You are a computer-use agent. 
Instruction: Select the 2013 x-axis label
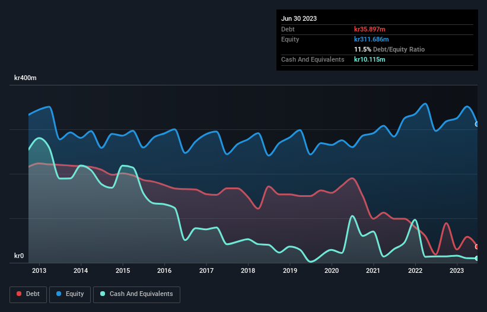(x=39, y=270)
